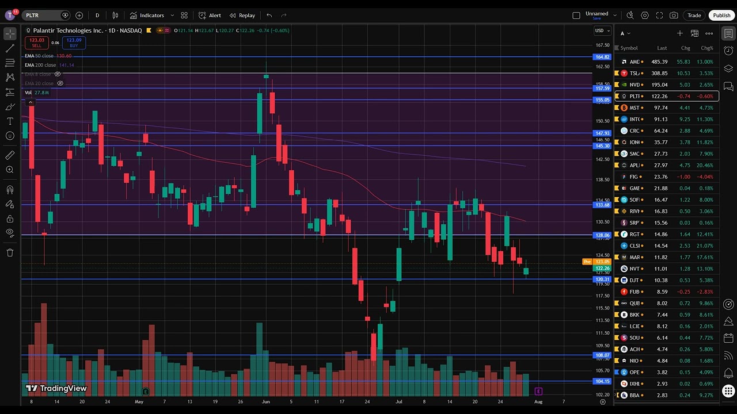This screenshot has height=414, width=737.
Task: Select the brush drawing tool
Action: coord(10,106)
